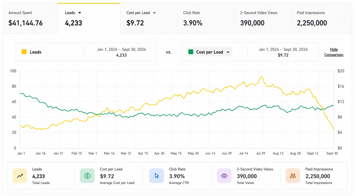Click the Jan 16 x-axis label
The width and height of the screenshot is (355, 196).
40,153
